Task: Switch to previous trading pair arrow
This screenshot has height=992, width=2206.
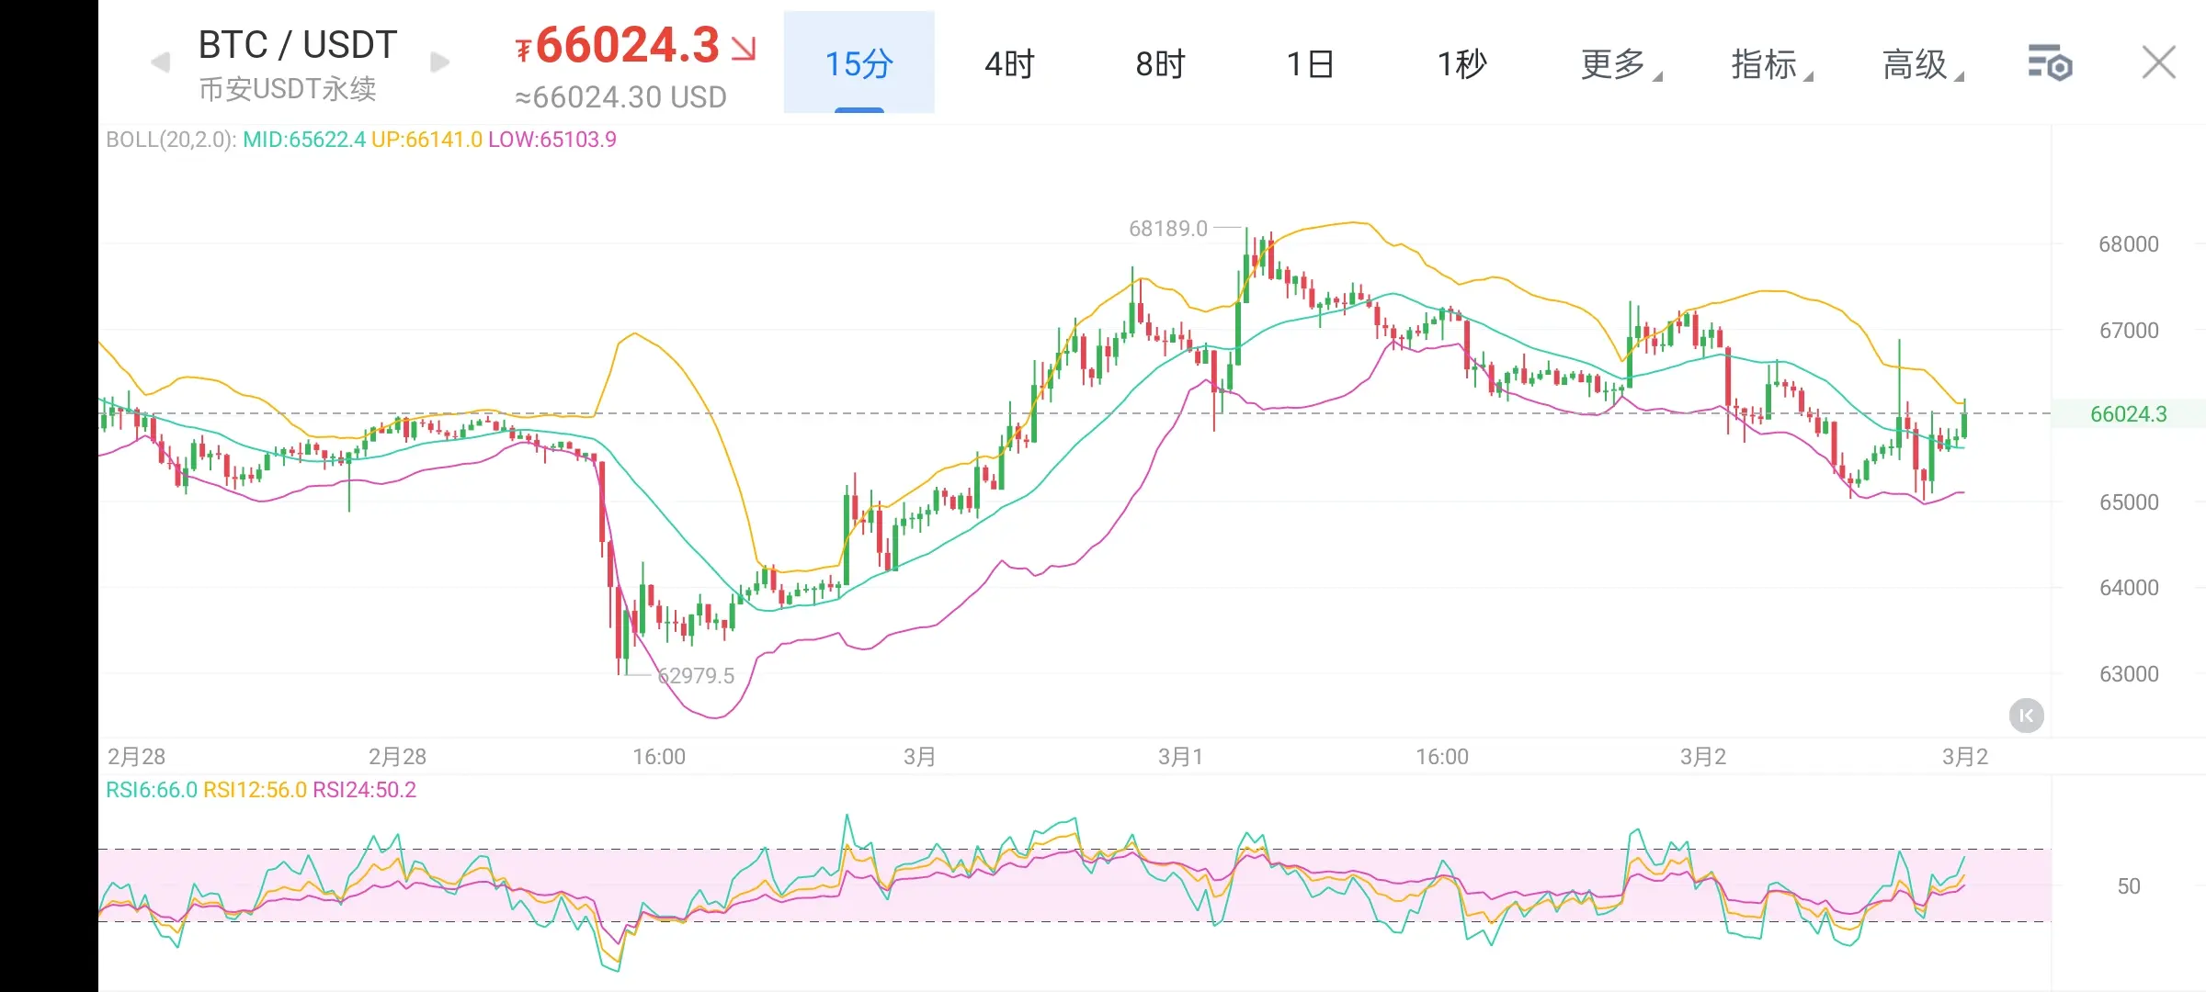Action: [x=161, y=62]
